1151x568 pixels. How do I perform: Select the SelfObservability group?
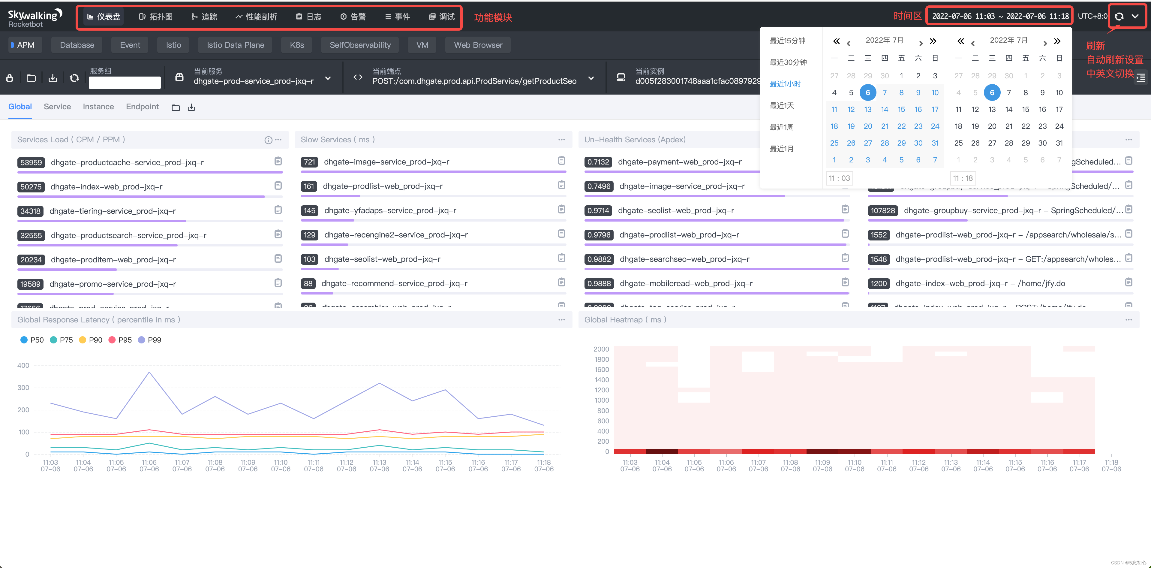point(360,45)
